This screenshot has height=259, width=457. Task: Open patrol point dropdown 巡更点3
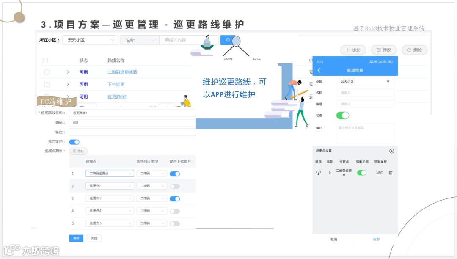pyautogui.click(x=110, y=198)
